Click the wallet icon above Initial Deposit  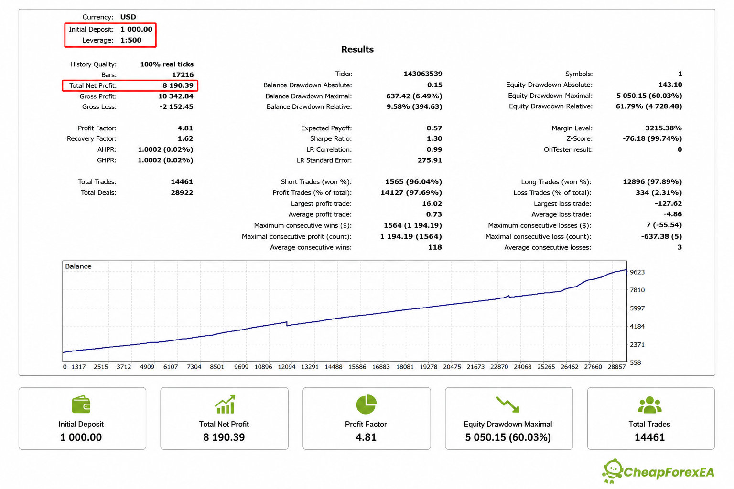[81, 404]
